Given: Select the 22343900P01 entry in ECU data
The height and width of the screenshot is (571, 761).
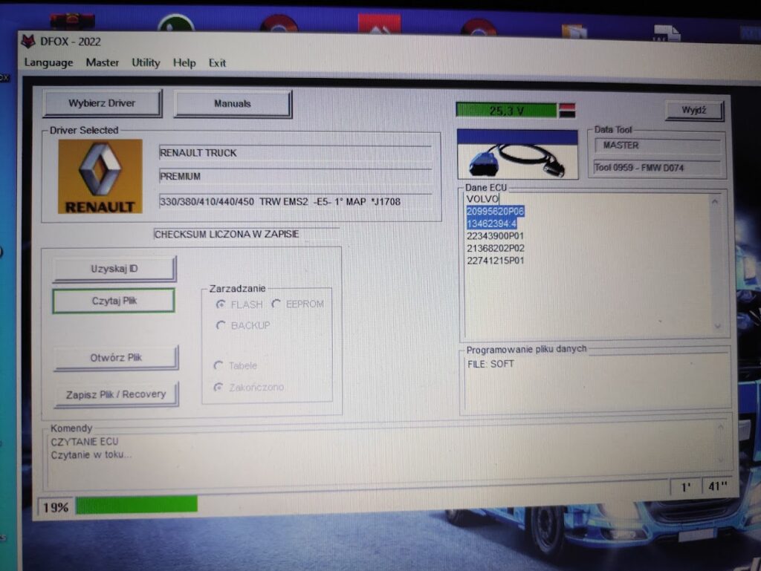Looking at the screenshot, I should pyautogui.click(x=496, y=236).
